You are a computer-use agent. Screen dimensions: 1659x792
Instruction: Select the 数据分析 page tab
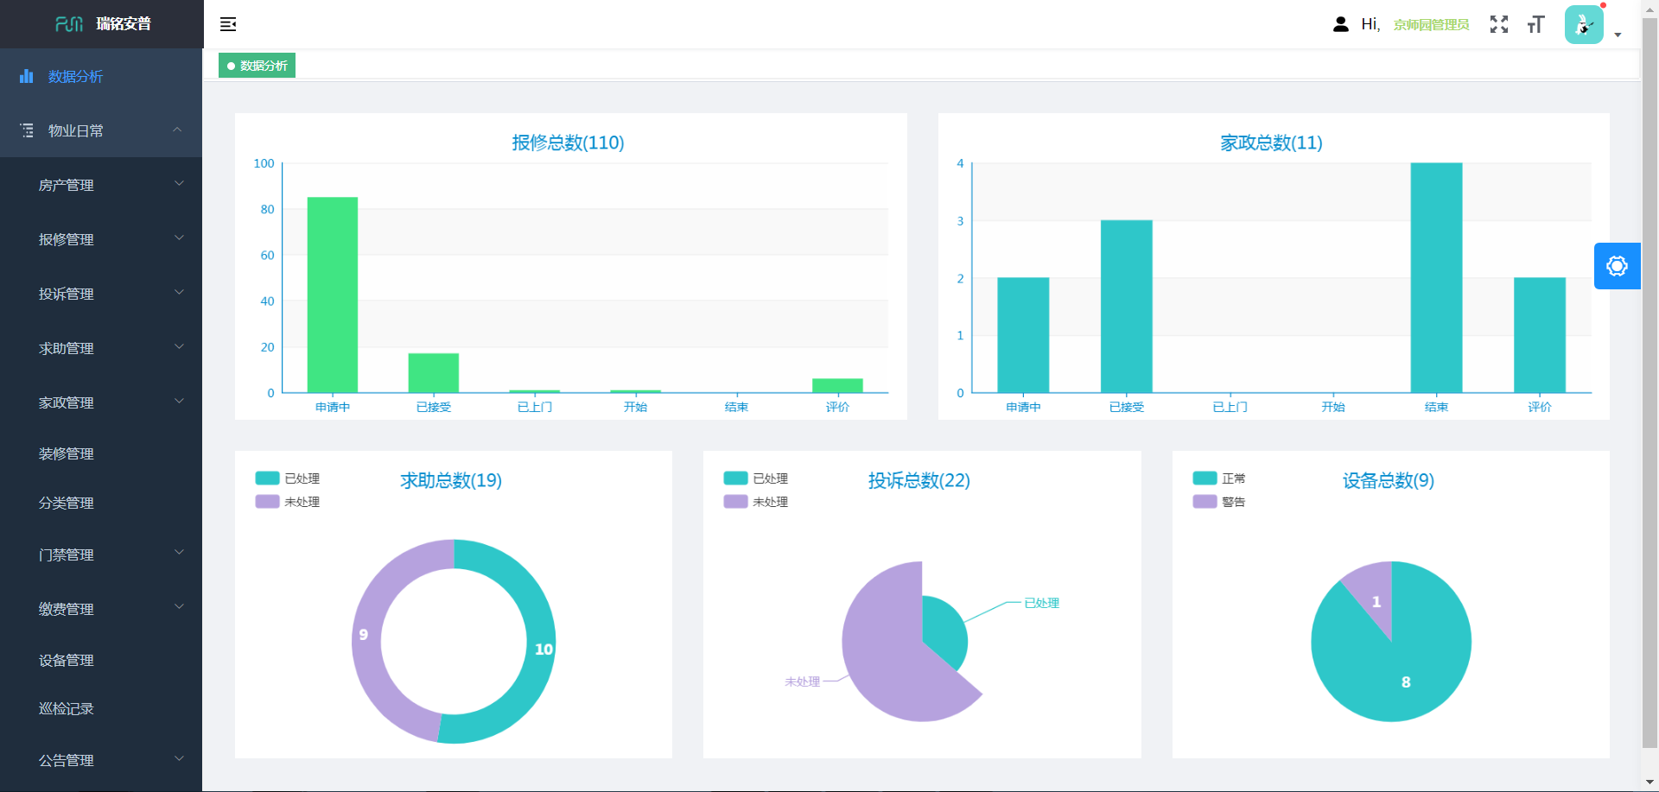(x=257, y=66)
